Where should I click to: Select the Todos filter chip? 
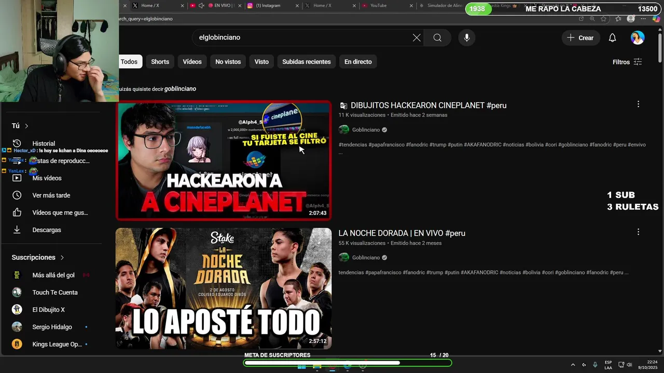[x=129, y=62]
